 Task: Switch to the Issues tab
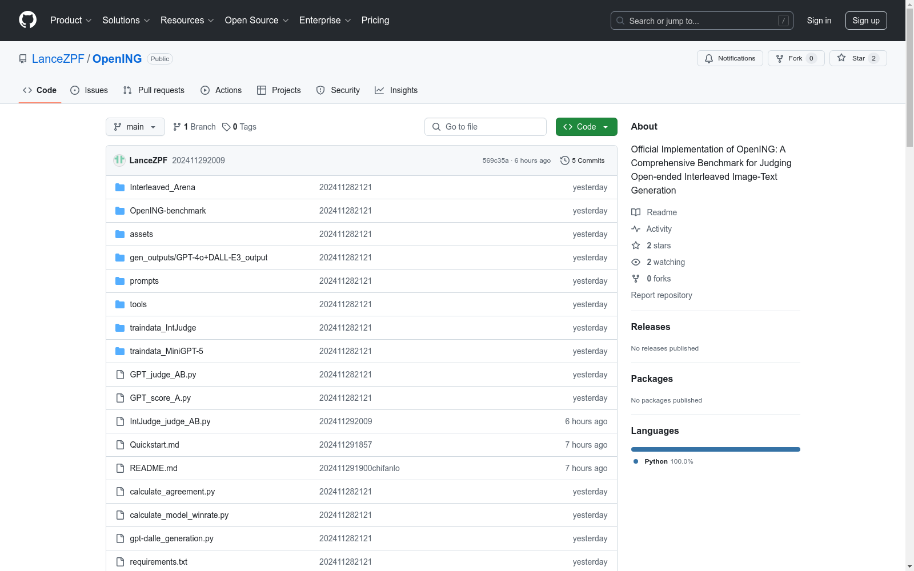point(89,90)
